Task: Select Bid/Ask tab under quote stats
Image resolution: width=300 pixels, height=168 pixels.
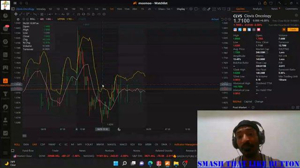Action: pyautogui.click(x=237, y=102)
